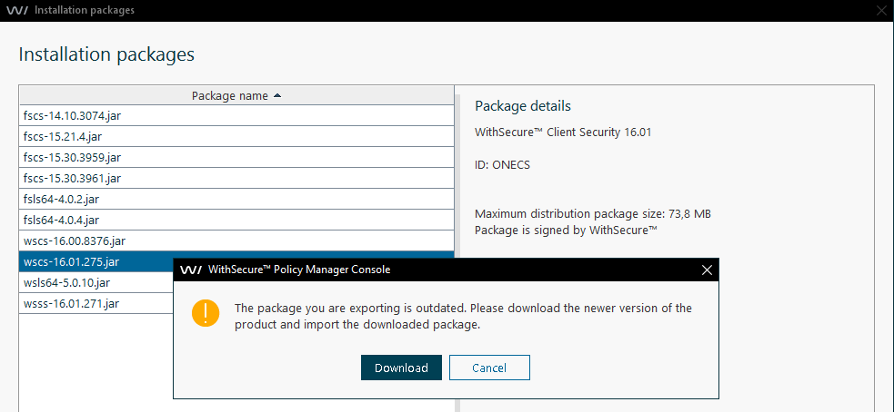
Task: Cancel the outdated package dialog
Action: pos(489,368)
